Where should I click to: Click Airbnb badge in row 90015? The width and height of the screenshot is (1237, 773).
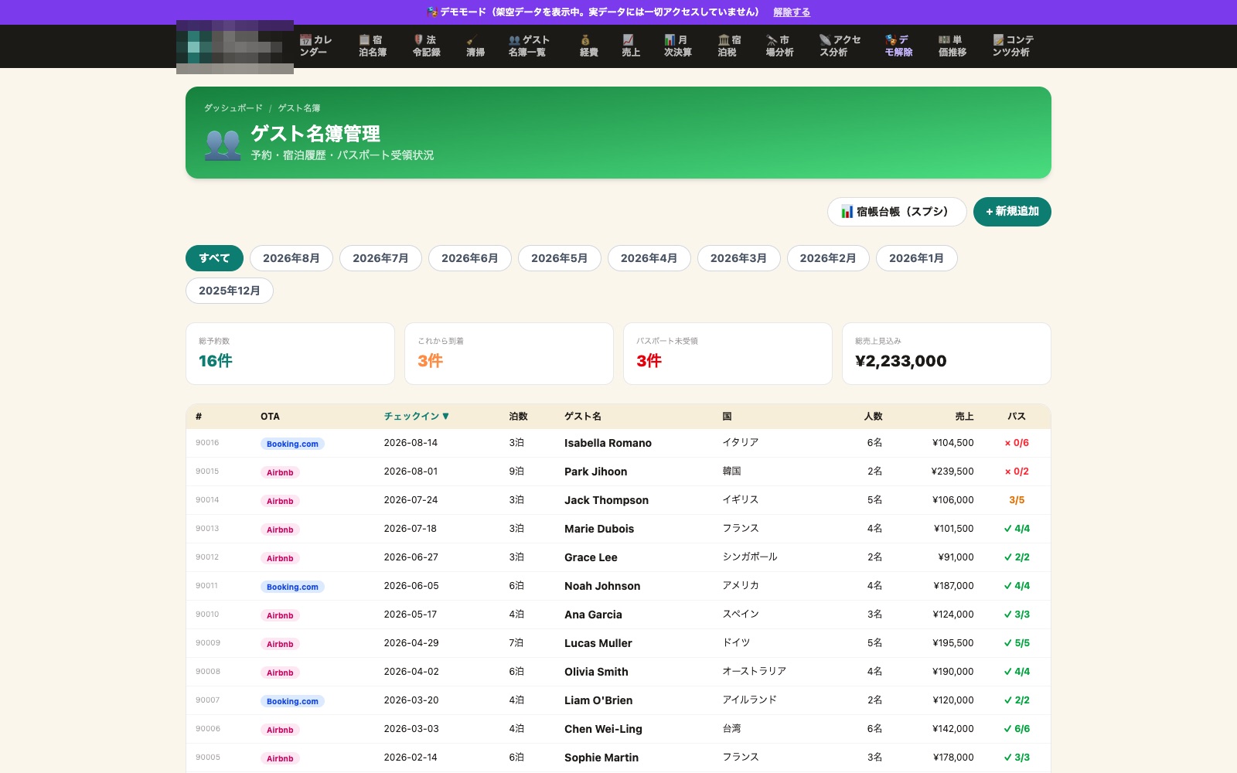click(x=280, y=472)
